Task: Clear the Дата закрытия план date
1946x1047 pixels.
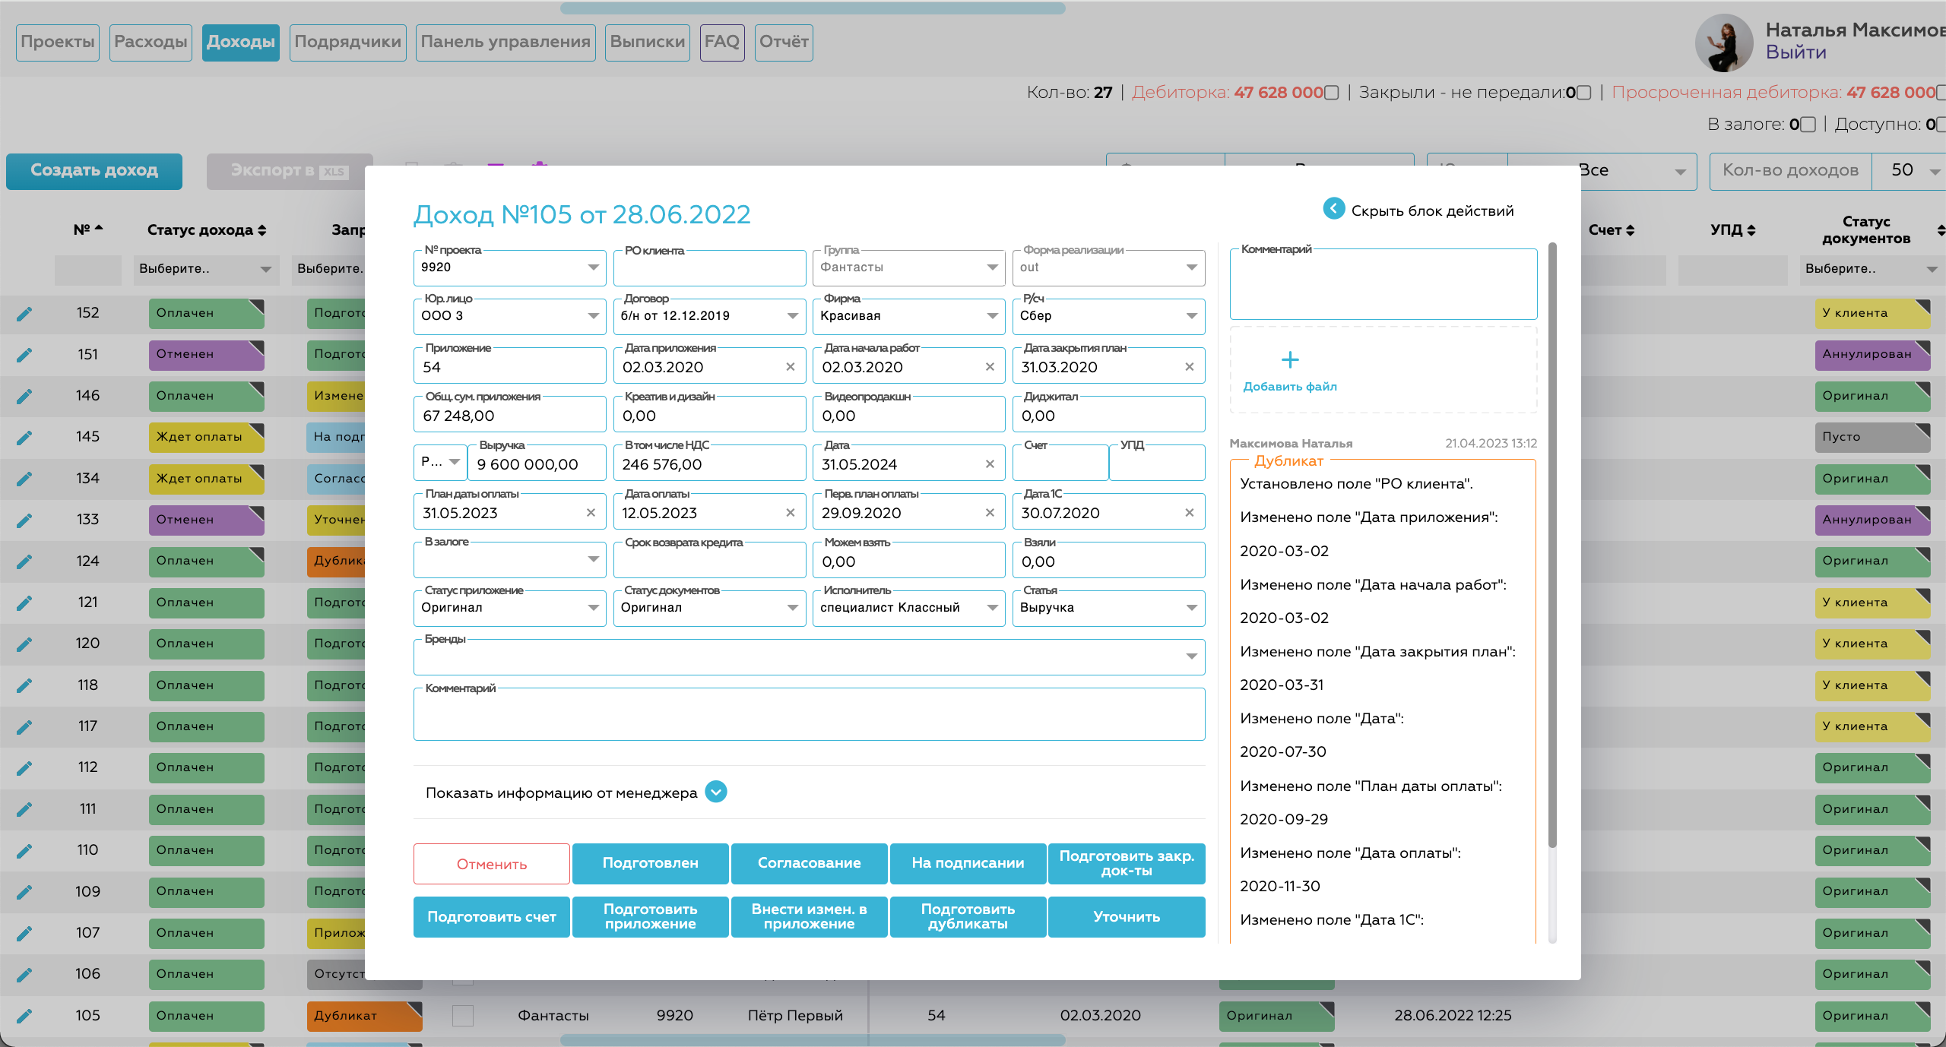Action: click(1190, 367)
